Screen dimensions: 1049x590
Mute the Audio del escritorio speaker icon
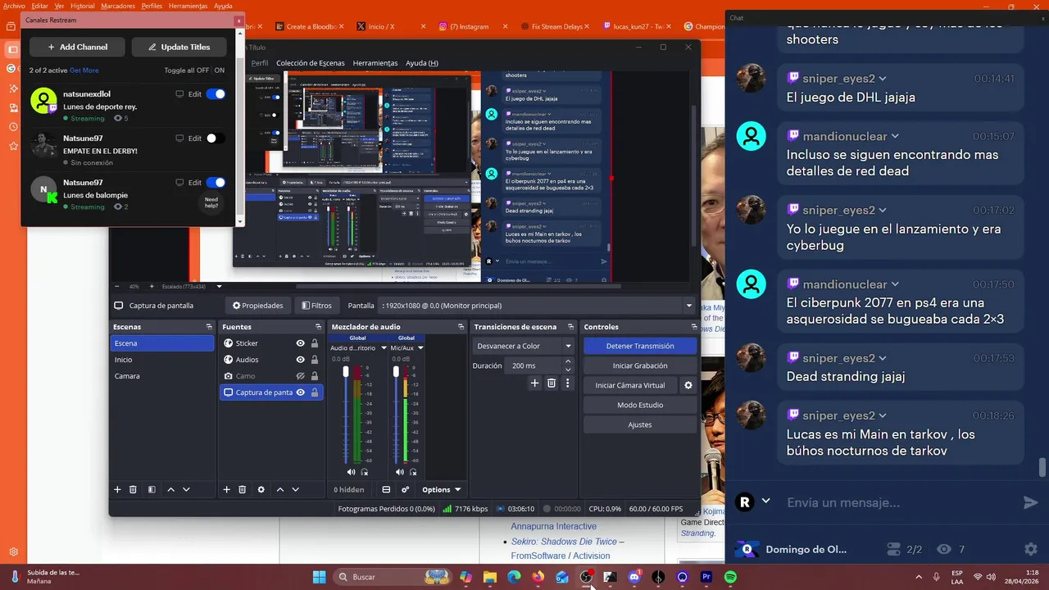click(x=351, y=472)
